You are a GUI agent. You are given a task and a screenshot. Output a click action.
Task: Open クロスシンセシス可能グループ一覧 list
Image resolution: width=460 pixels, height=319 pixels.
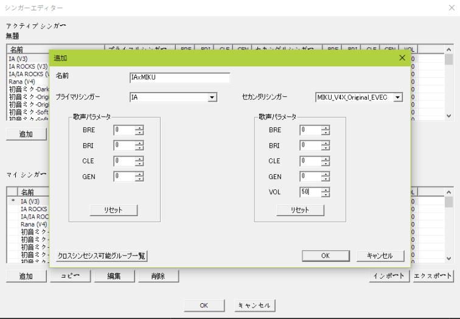point(102,256)
